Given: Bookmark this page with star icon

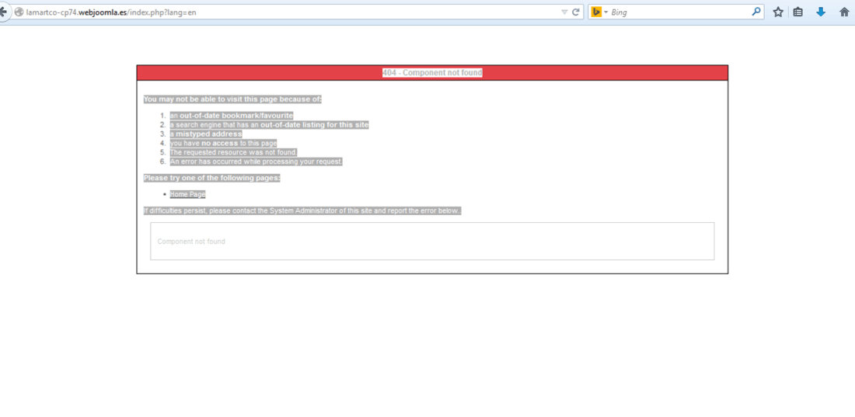Looking at the screenshot, I should (x=778, y=12).
